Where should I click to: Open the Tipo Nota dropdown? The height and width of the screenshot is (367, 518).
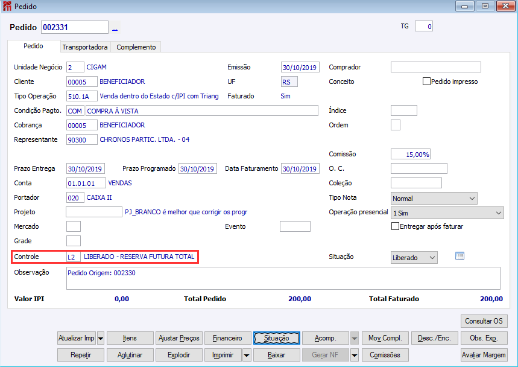pyautogui.click(x=434, y=199)
